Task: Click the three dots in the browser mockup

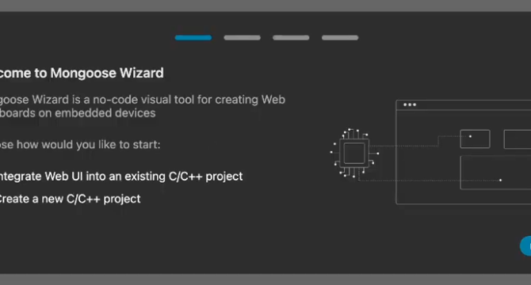Action: (410, 104)
